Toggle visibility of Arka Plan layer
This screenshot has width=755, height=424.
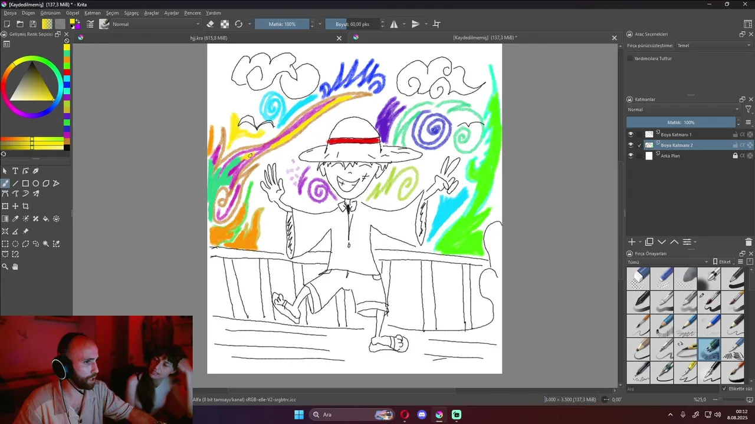[631, 155]
